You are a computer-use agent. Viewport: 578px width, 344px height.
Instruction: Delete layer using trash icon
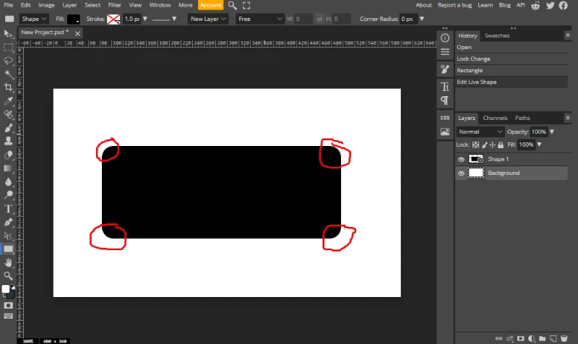click(x=564, y=338)
